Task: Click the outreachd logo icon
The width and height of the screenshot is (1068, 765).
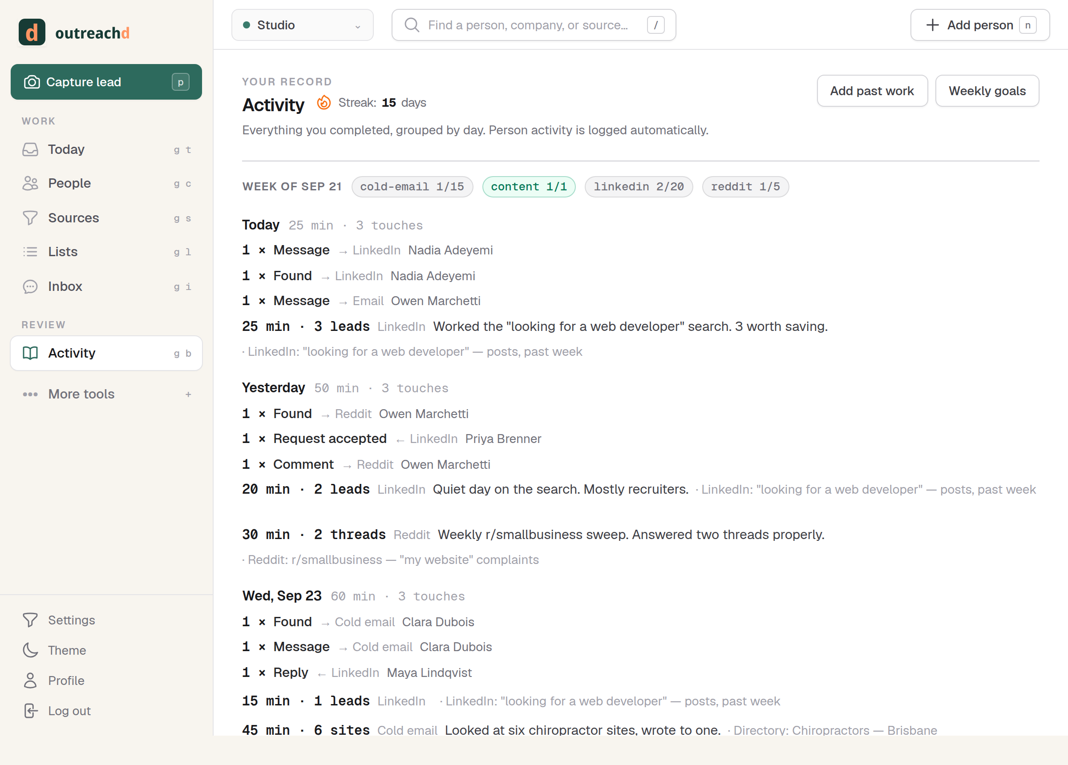Action: [x=32, y=32]
